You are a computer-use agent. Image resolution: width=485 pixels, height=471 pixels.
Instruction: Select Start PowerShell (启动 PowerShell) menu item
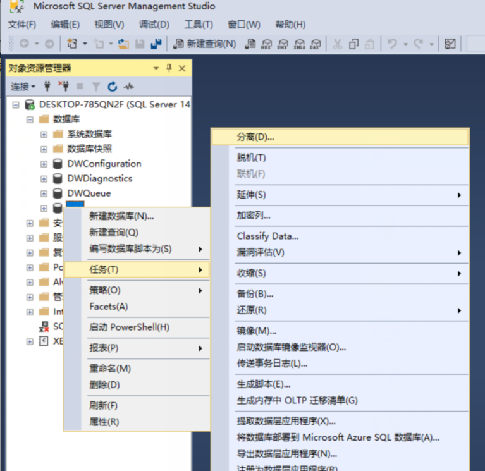point(137,327)
